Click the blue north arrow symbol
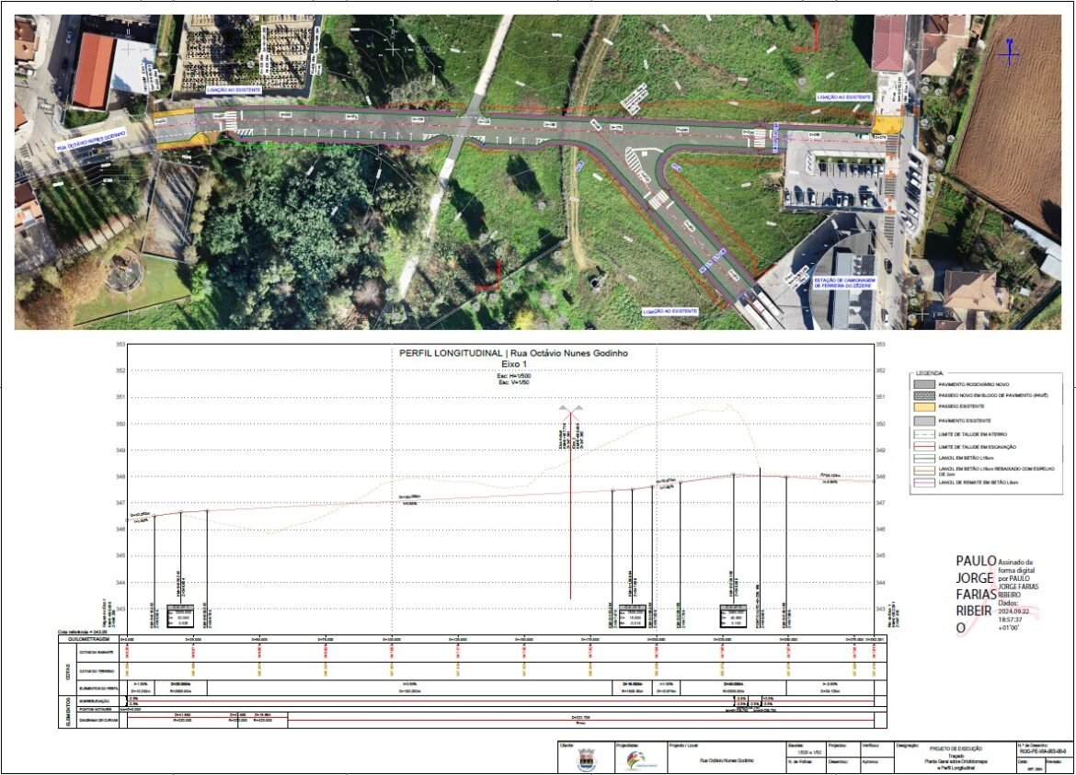 (x=1009, y=51)
